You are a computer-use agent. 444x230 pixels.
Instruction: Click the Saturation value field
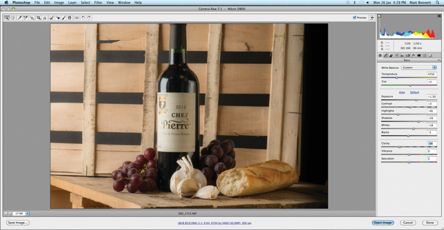(432, 159)
